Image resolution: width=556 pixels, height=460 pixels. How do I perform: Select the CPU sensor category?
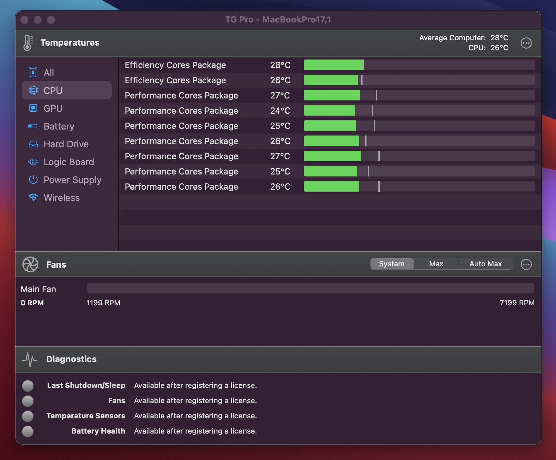click(x=67, y=90)
